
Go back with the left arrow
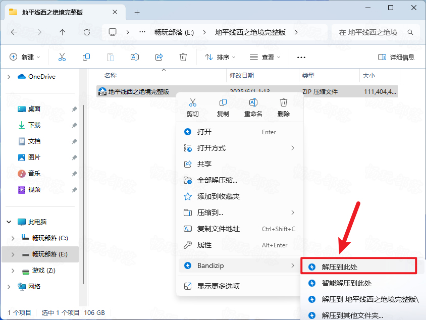point(14,32)
